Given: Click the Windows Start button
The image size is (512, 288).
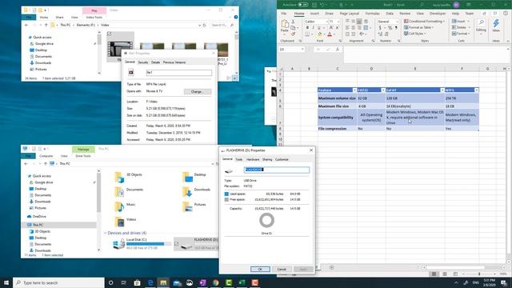Looking at the screenshot, I should (6, 282).
